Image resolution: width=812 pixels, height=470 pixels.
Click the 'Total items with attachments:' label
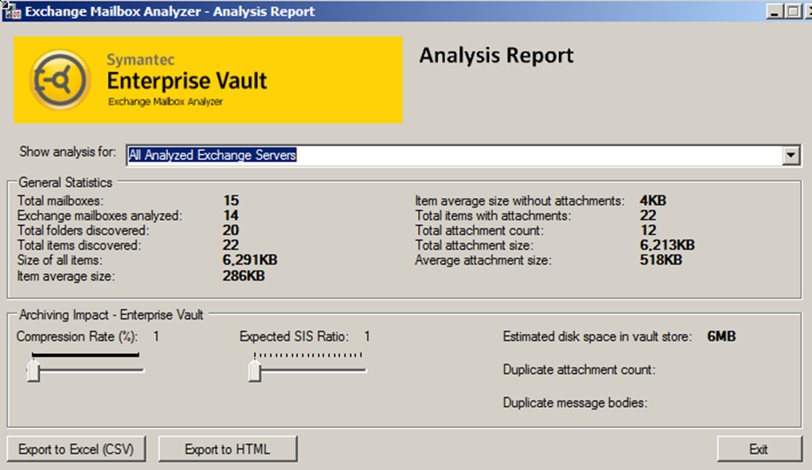click(493, 216)
